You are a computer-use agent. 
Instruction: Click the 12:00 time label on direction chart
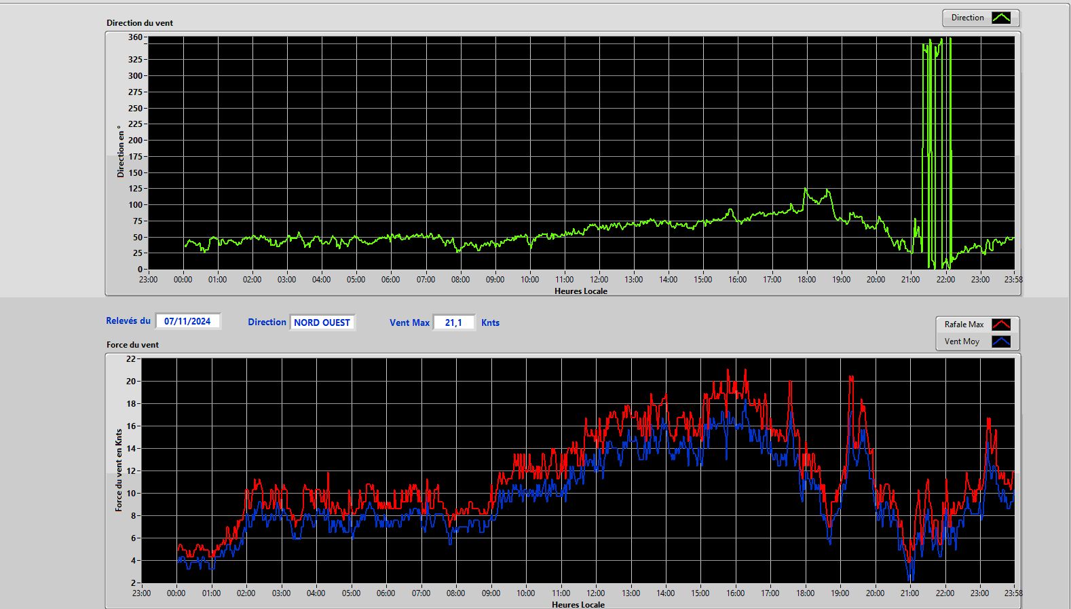pos(599,280)
